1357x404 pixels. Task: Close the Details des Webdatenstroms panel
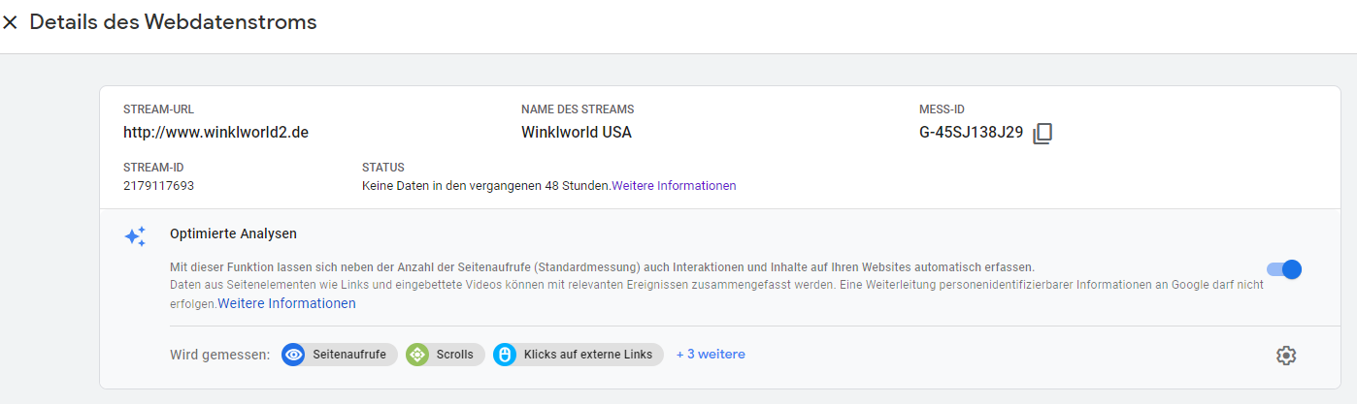click(x=11, y=22)
